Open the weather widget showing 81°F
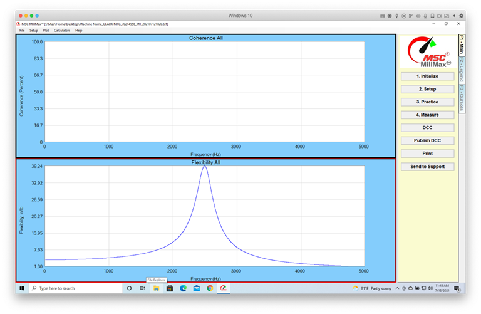481x314 pixels. (x=372, y=288)
